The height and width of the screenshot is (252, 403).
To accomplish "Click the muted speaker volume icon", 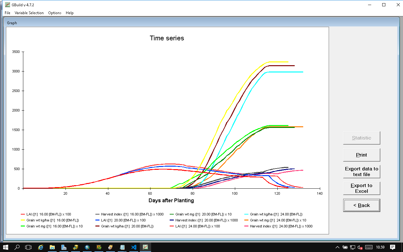I will coord(360,247).
